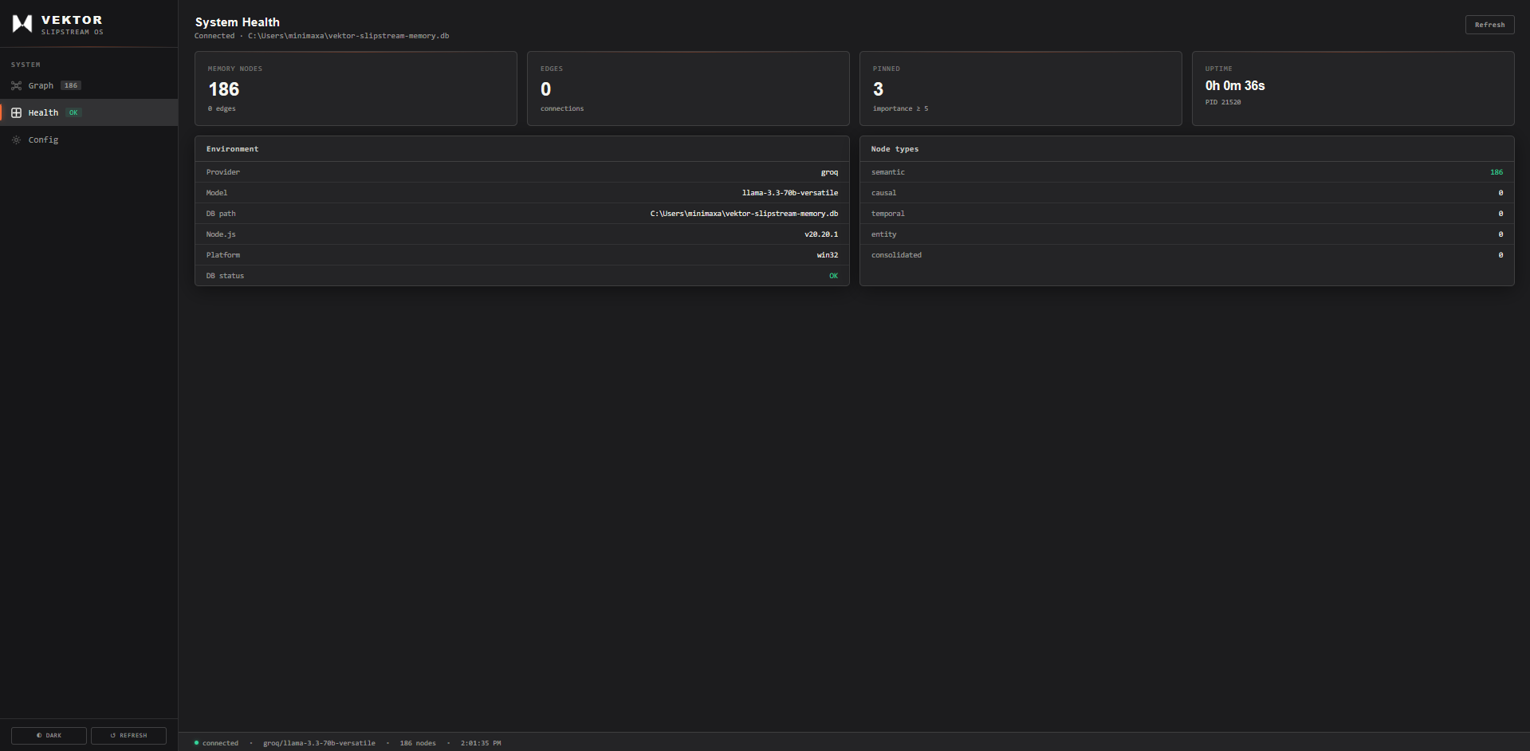Open the Config page from sidebar

[43, 140]
